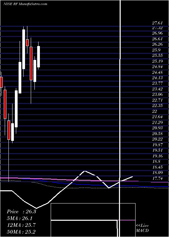This screenshot has height=237, width=169.
Task: Select the tallest white candlestick near 27.32
Action: pos(24,49)
